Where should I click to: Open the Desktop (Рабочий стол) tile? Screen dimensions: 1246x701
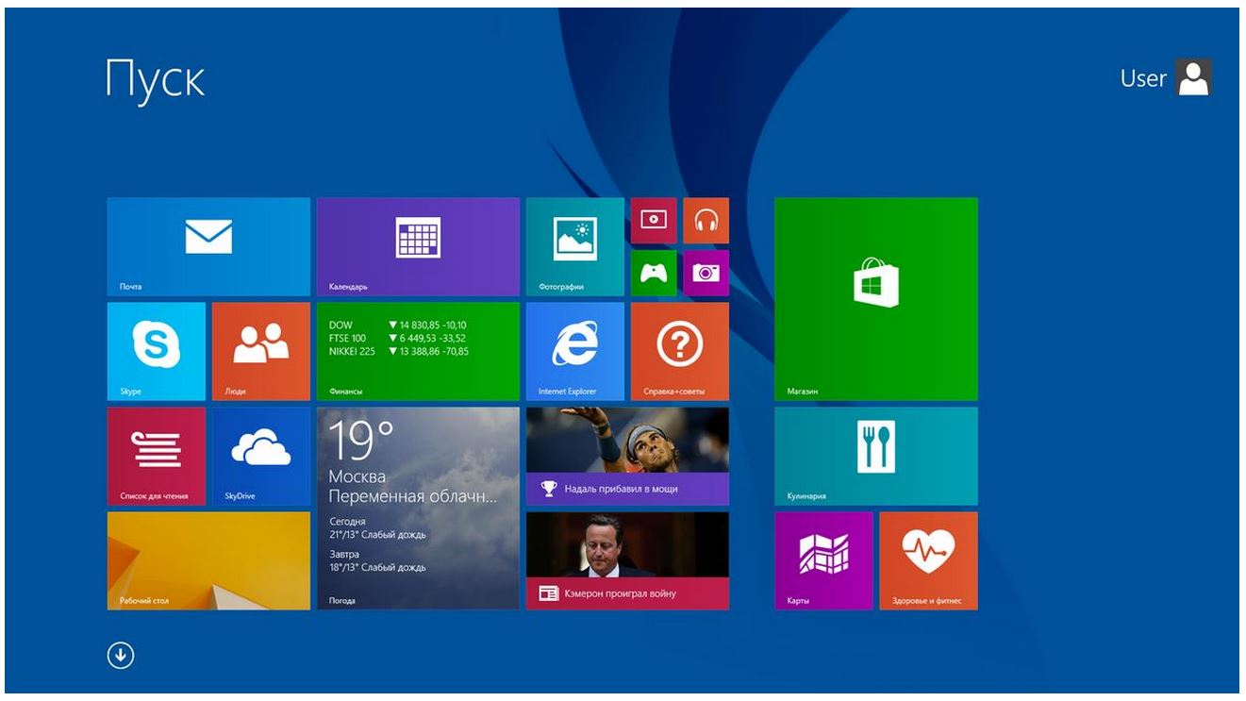tap(208, 561)
